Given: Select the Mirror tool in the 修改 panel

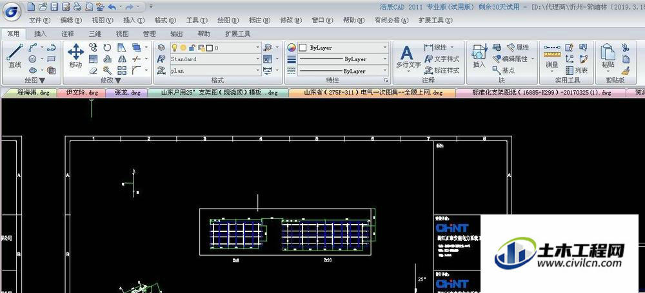Looking at the screenshot, I should (x=122, y=59).
